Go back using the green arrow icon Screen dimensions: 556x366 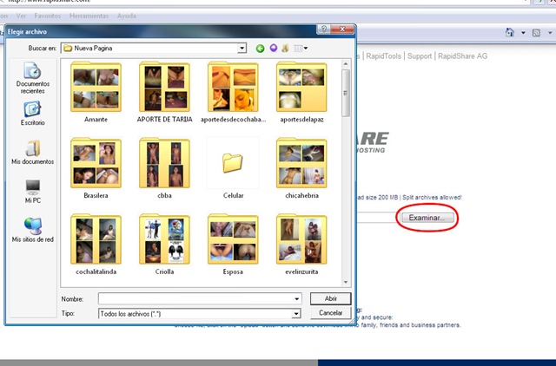point(260,49)
